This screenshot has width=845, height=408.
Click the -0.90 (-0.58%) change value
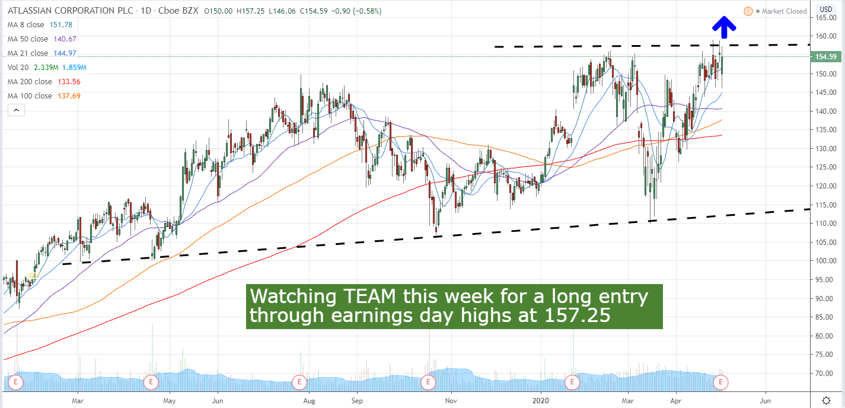pos(355,11)
